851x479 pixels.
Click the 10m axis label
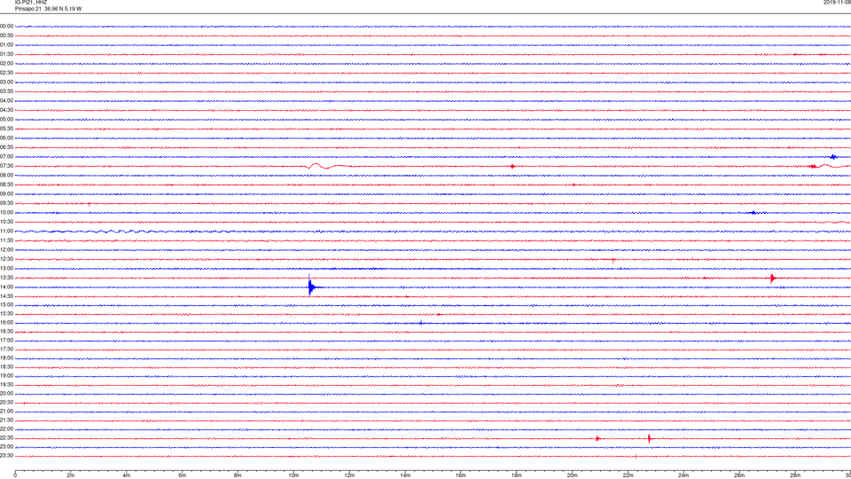tap(293, 475)
